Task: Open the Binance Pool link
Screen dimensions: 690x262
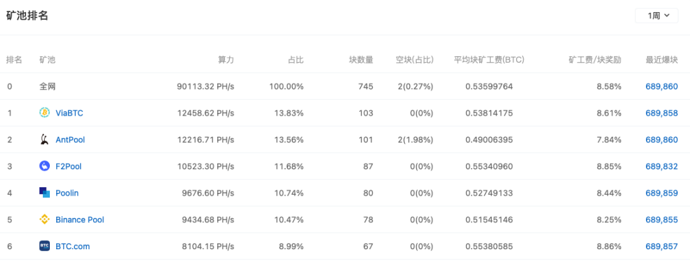Action: (80, 219)
